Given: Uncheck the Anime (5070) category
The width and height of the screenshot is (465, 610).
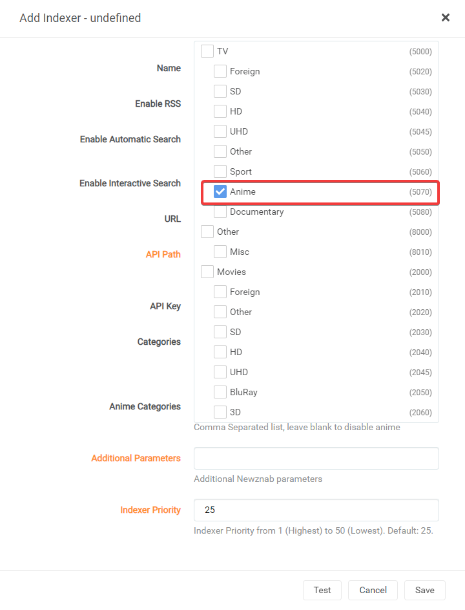Looking at the screenshot, I should [x=220, y=191].
